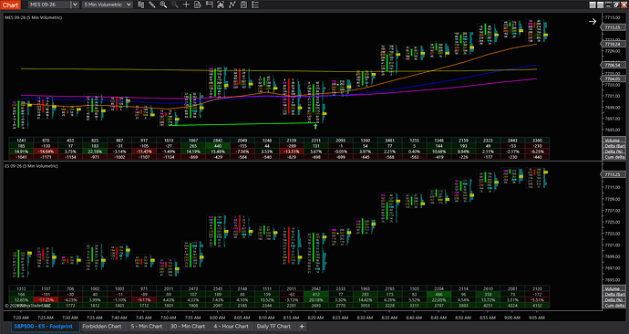Switch to the 5 - Min Chart tab

pos(147,327)
